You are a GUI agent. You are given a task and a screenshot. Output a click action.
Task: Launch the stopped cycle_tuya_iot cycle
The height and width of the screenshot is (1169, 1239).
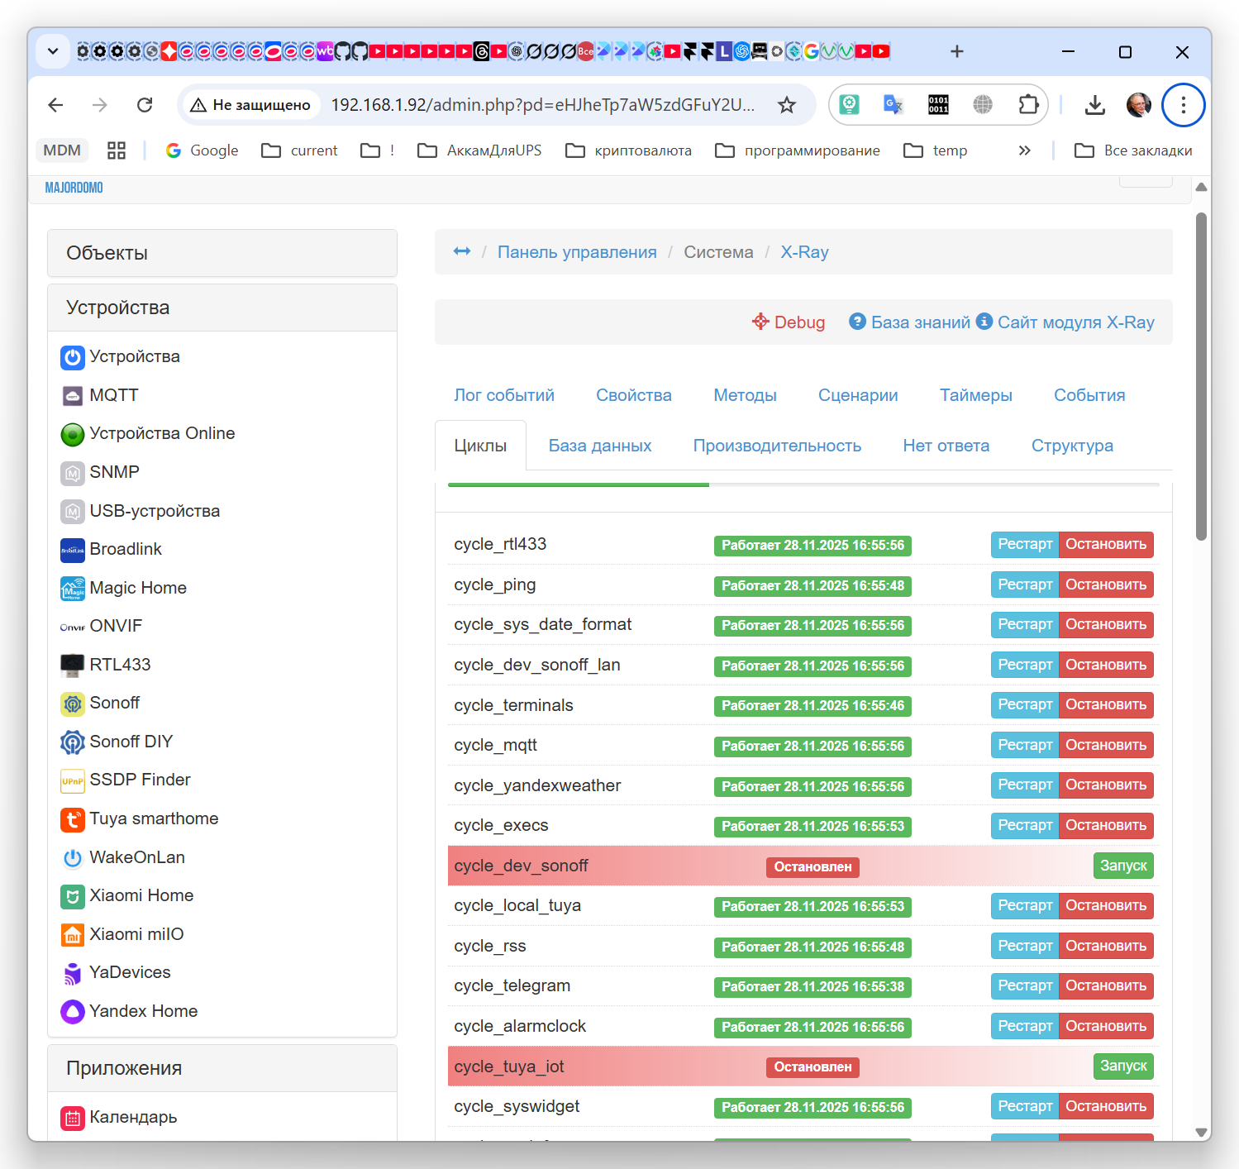(1122, 1066)
